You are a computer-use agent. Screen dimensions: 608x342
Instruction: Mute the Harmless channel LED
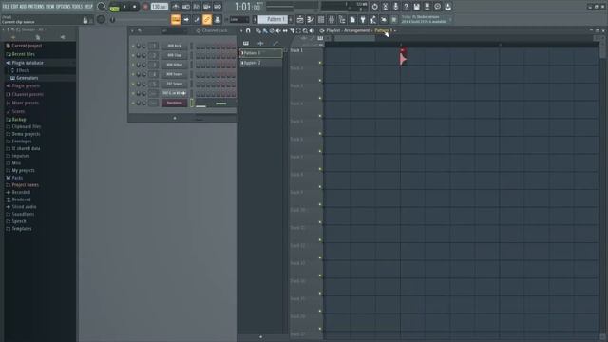coord(133,104)
